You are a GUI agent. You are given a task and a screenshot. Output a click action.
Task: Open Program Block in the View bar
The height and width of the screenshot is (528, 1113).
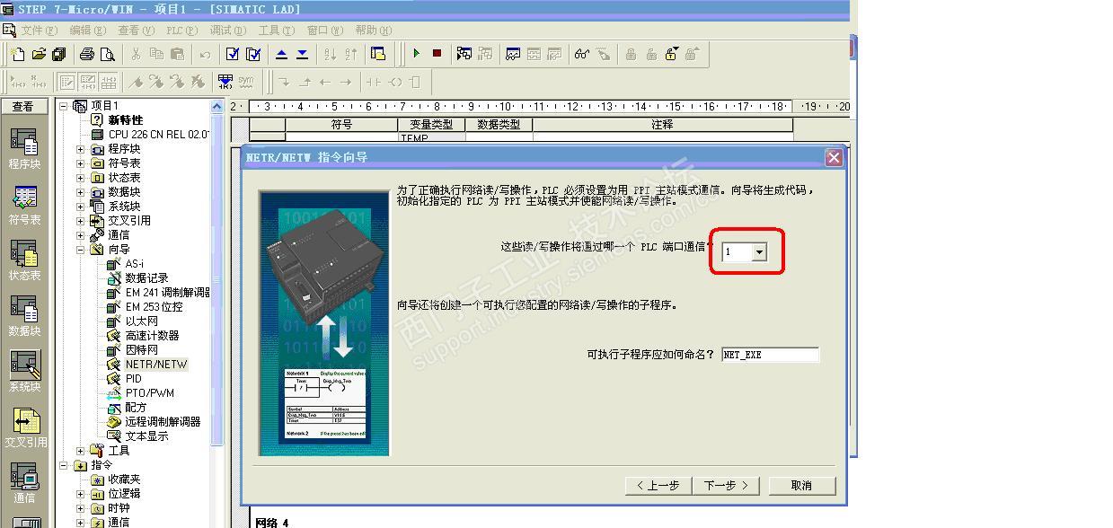pyautogui.click(x=24, y=148)
